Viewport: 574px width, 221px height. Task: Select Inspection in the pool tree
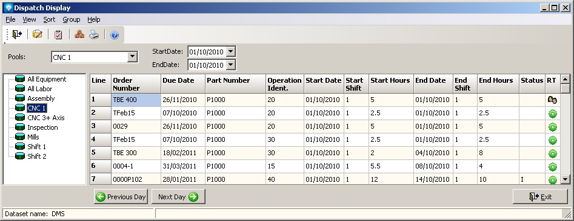click(x=42, y=127)
